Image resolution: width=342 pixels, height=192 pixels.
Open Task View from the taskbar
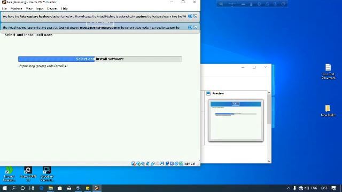point(32,188)
